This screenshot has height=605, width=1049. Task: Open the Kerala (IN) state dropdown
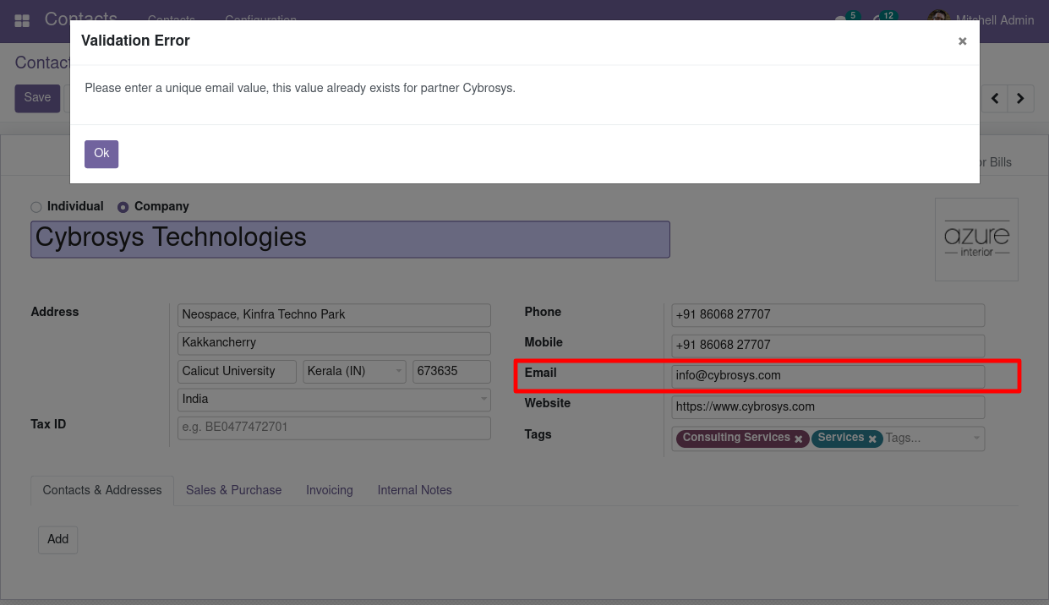click(354, 372)
